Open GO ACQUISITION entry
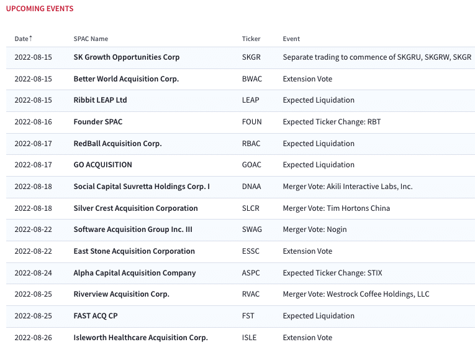This screenshot has height=347, width=475. pyautogui.click(x=103, y=165)
